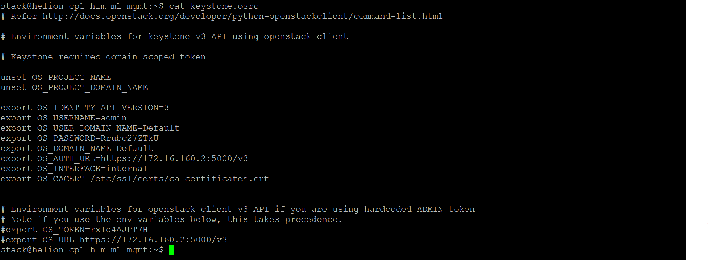Click the 'unset OS_PROJECT_NAME' line
The height and width of the screenshot is (260, 708).
pos(56,78)
